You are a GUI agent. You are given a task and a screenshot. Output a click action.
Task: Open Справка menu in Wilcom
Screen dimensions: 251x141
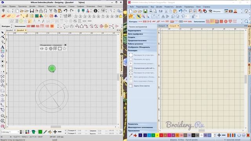click(x=109, y=6)
